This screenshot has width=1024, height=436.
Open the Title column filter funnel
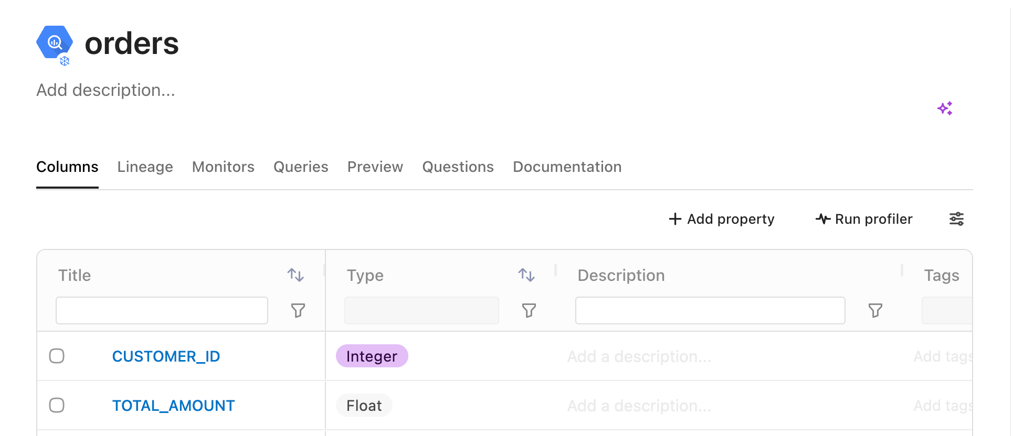(x=298, y=311)
